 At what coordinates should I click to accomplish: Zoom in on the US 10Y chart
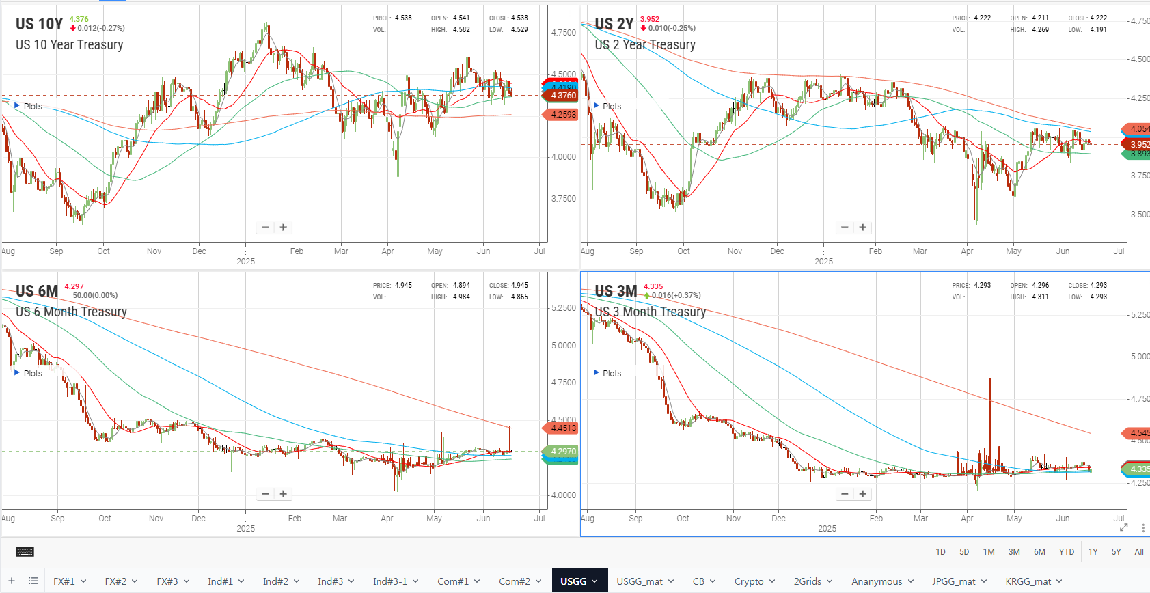click(283, 227)
